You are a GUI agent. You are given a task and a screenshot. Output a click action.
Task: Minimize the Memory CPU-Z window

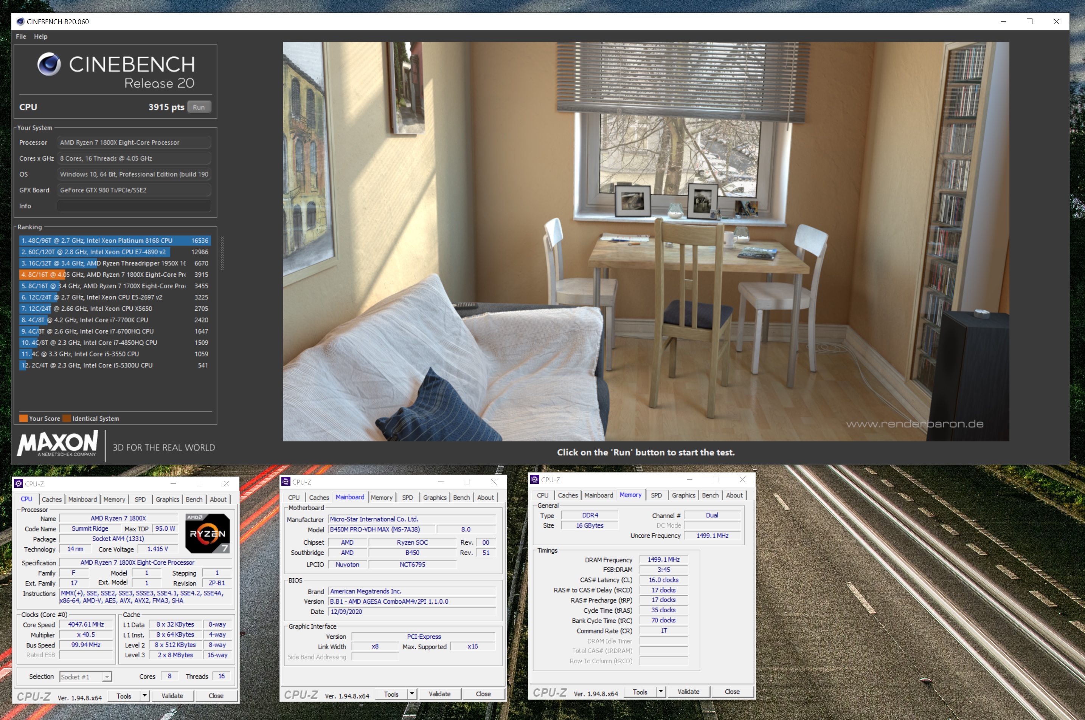(689, 479)
